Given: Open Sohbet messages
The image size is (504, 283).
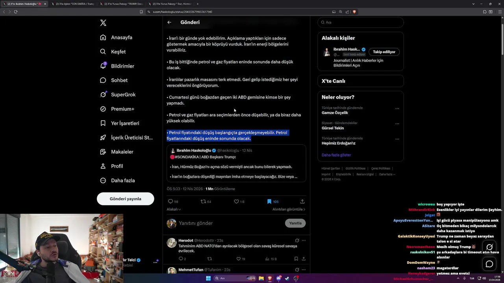Looking at the screenshot, I should coord(114,80).
